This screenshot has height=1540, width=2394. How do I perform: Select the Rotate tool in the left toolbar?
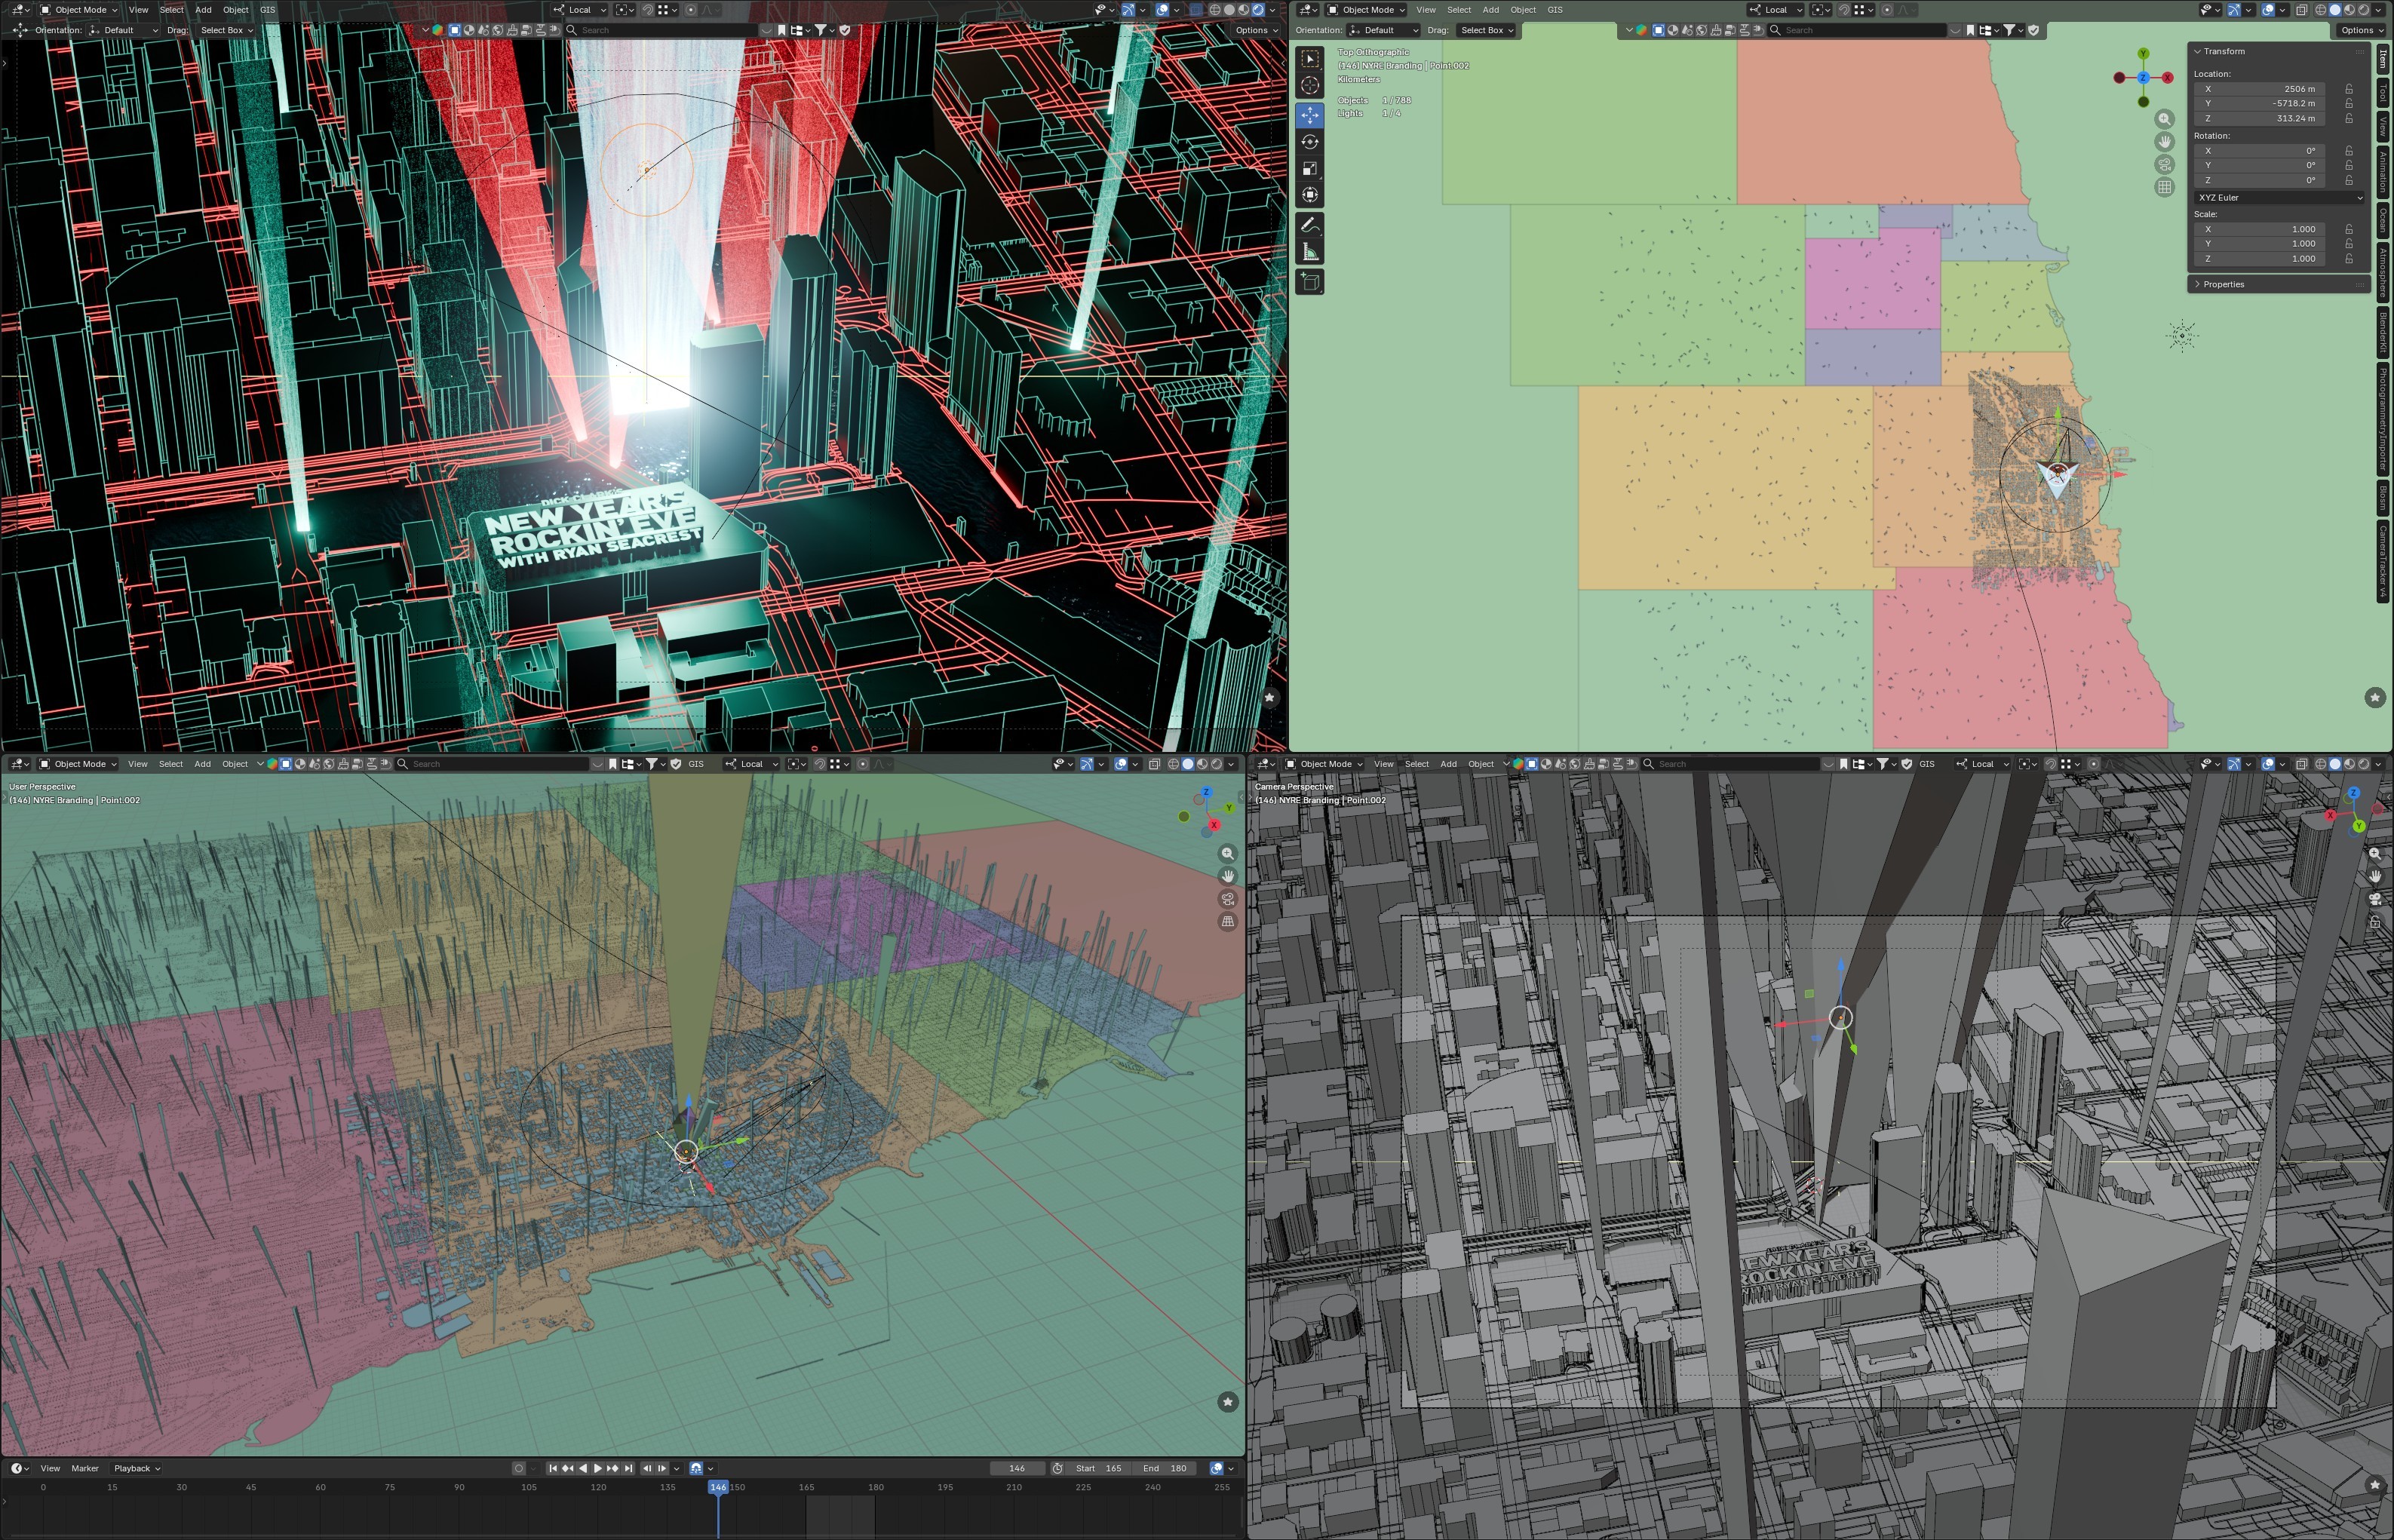pos(1310,142)
